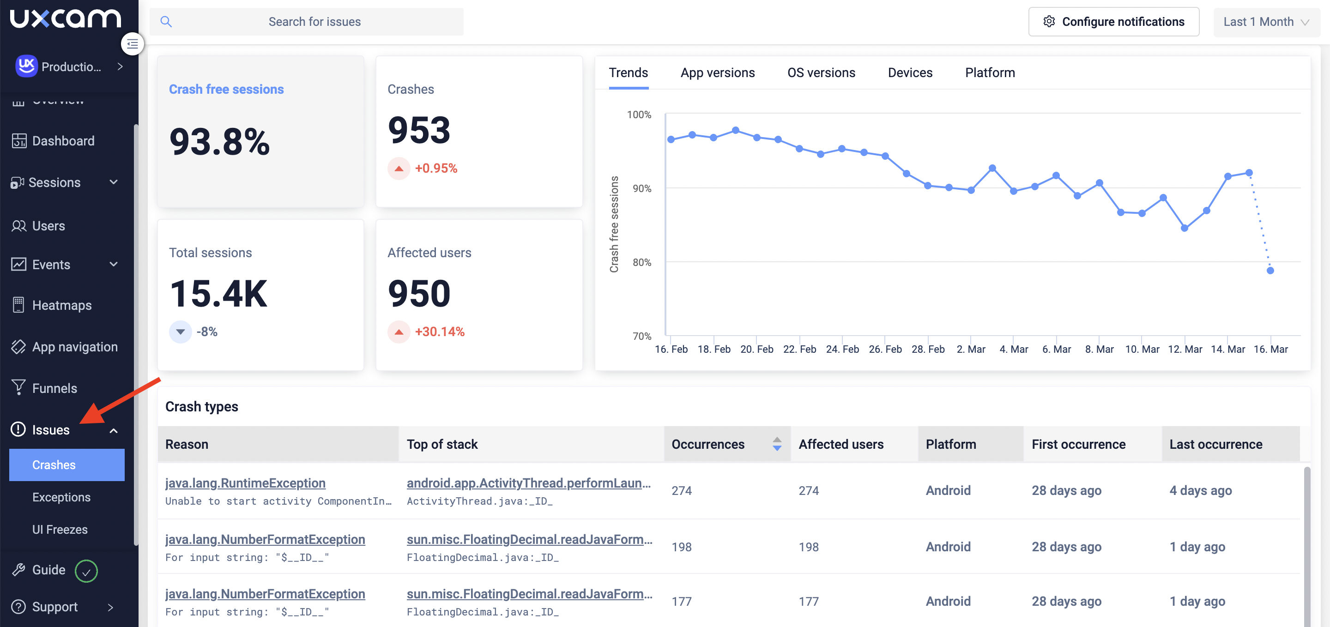This screenshot has height=627, width=1330.
Task: Select App navigation in sidebar
Action: point(74,346)
